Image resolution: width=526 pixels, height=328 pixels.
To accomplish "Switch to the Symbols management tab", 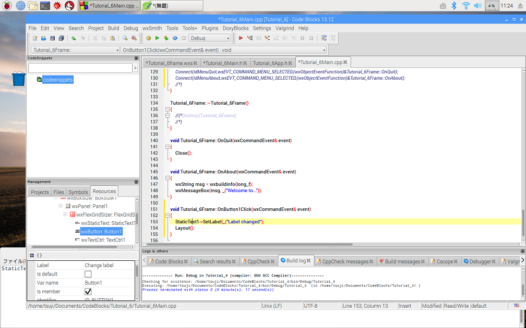I will click(78, 192).
